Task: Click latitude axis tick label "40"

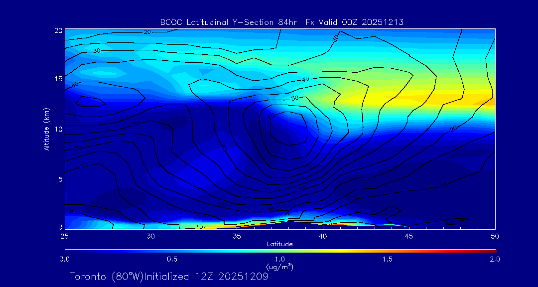Action: tap(323, 236)
